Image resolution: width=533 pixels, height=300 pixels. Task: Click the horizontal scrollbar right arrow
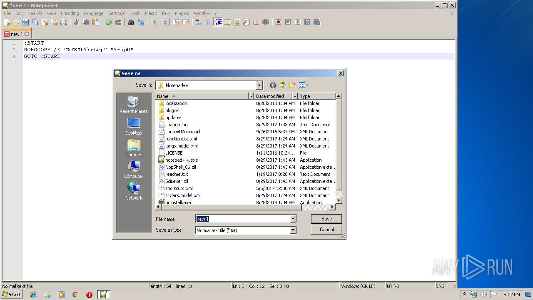click(332, 207)
